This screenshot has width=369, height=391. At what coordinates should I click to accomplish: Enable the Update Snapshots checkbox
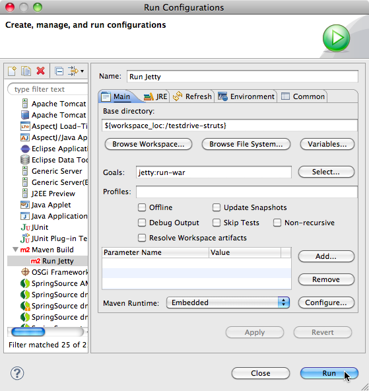(x=217, y=207)
